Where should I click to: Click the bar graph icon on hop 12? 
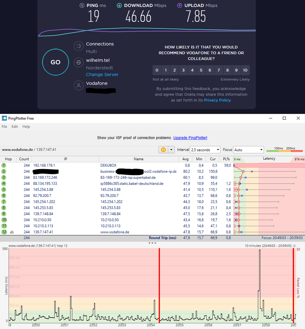click(12, 232)
